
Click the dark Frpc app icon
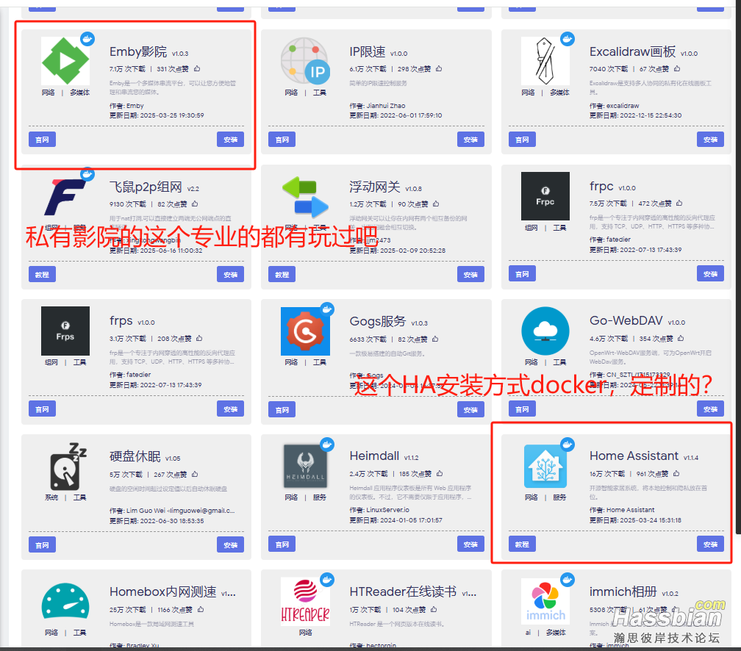(545, 196)
